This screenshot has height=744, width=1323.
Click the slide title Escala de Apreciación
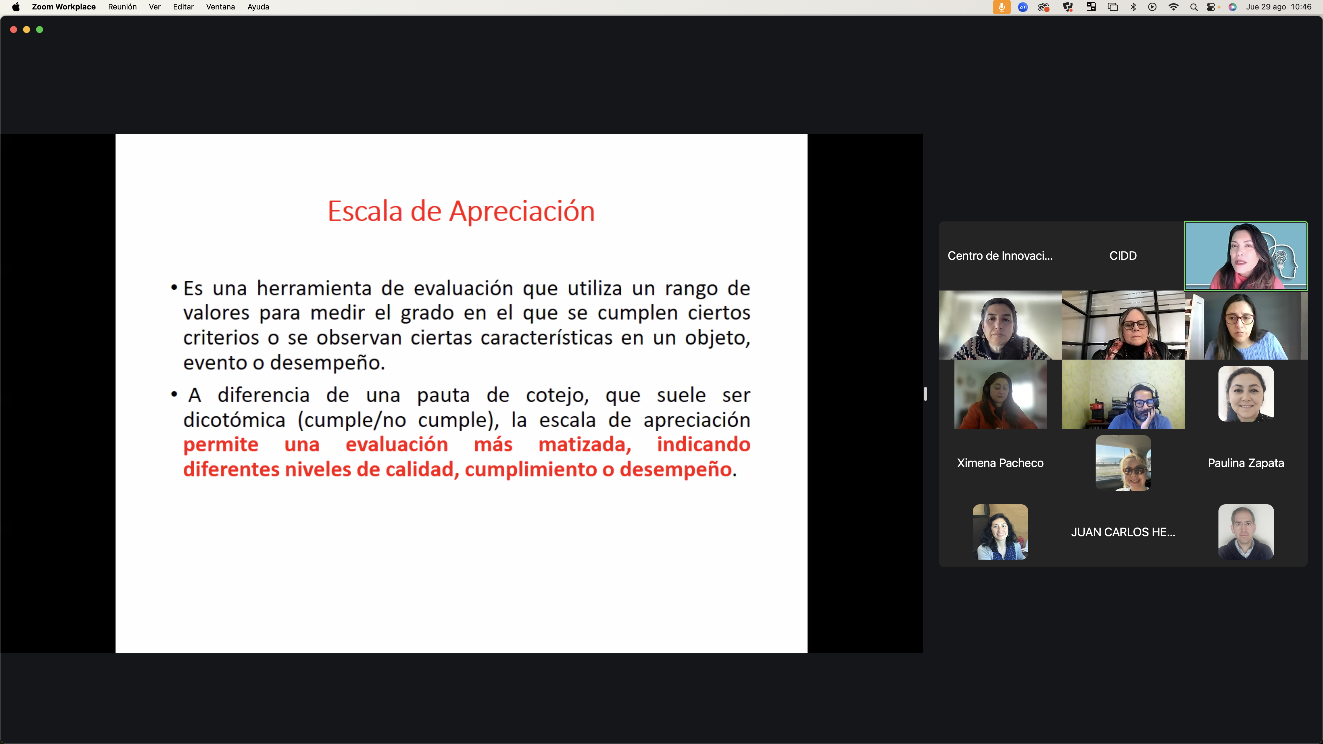[461, 211]
